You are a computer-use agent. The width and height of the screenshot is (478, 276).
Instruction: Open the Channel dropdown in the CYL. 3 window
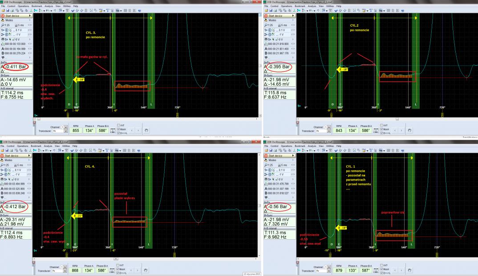point(66,127)
